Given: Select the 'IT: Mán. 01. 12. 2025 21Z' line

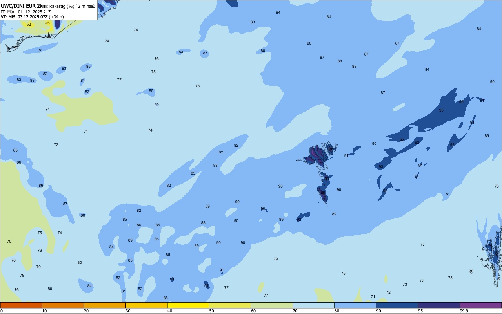Looking at the screenshot, I should (26, 12).
